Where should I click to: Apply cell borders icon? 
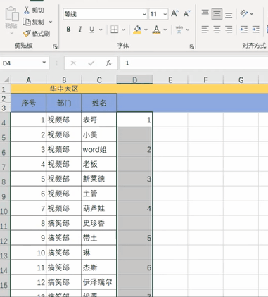tap(114, 30)
